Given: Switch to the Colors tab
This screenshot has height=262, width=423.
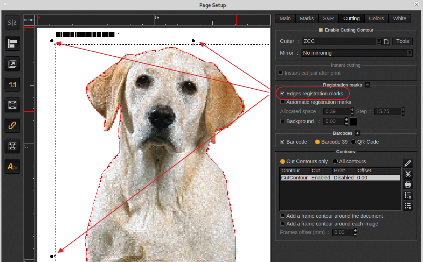Looking at the screenshot, I should pos(376,18).
